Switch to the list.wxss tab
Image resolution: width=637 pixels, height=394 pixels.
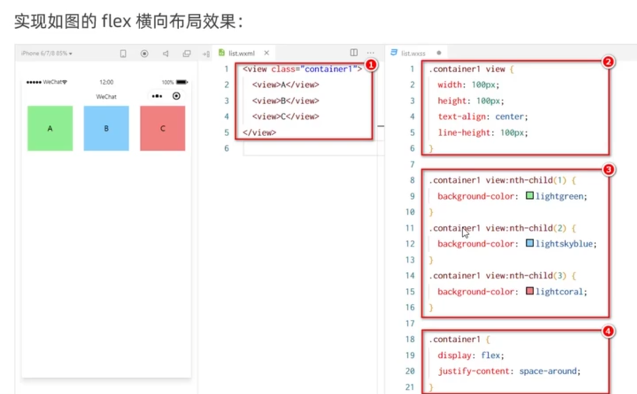point(413,53)
